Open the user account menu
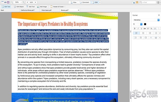The height and width of the screenshot is (102, 161). (159, 2)
